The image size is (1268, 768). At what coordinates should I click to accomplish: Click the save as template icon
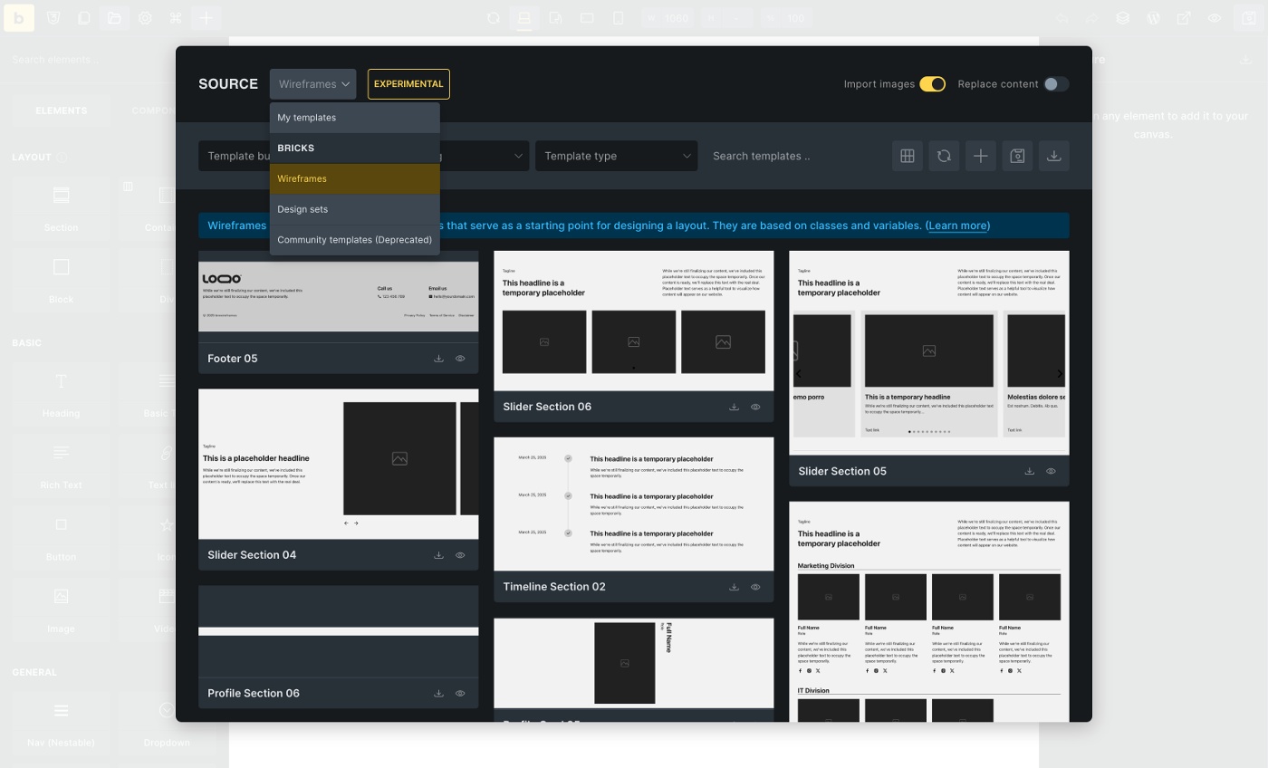pyautogui.click(x=1017, y=156)
